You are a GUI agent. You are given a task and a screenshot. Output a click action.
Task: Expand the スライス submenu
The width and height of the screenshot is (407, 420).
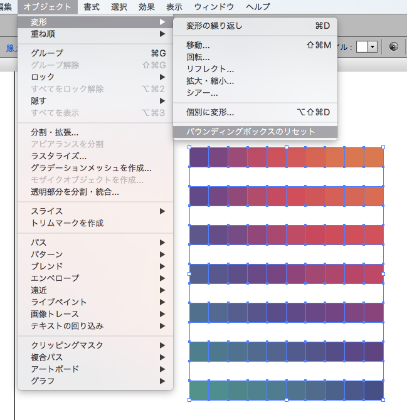pos(95,211)
